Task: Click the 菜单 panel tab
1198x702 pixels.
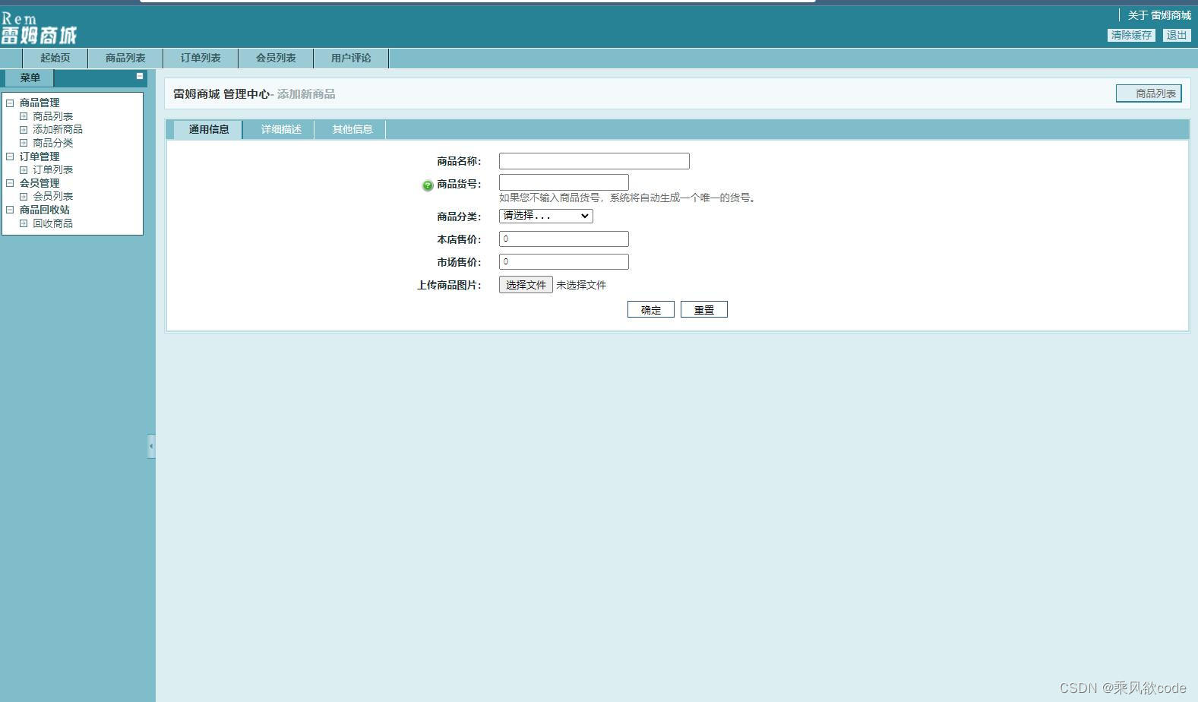Action: coord(30,78)
